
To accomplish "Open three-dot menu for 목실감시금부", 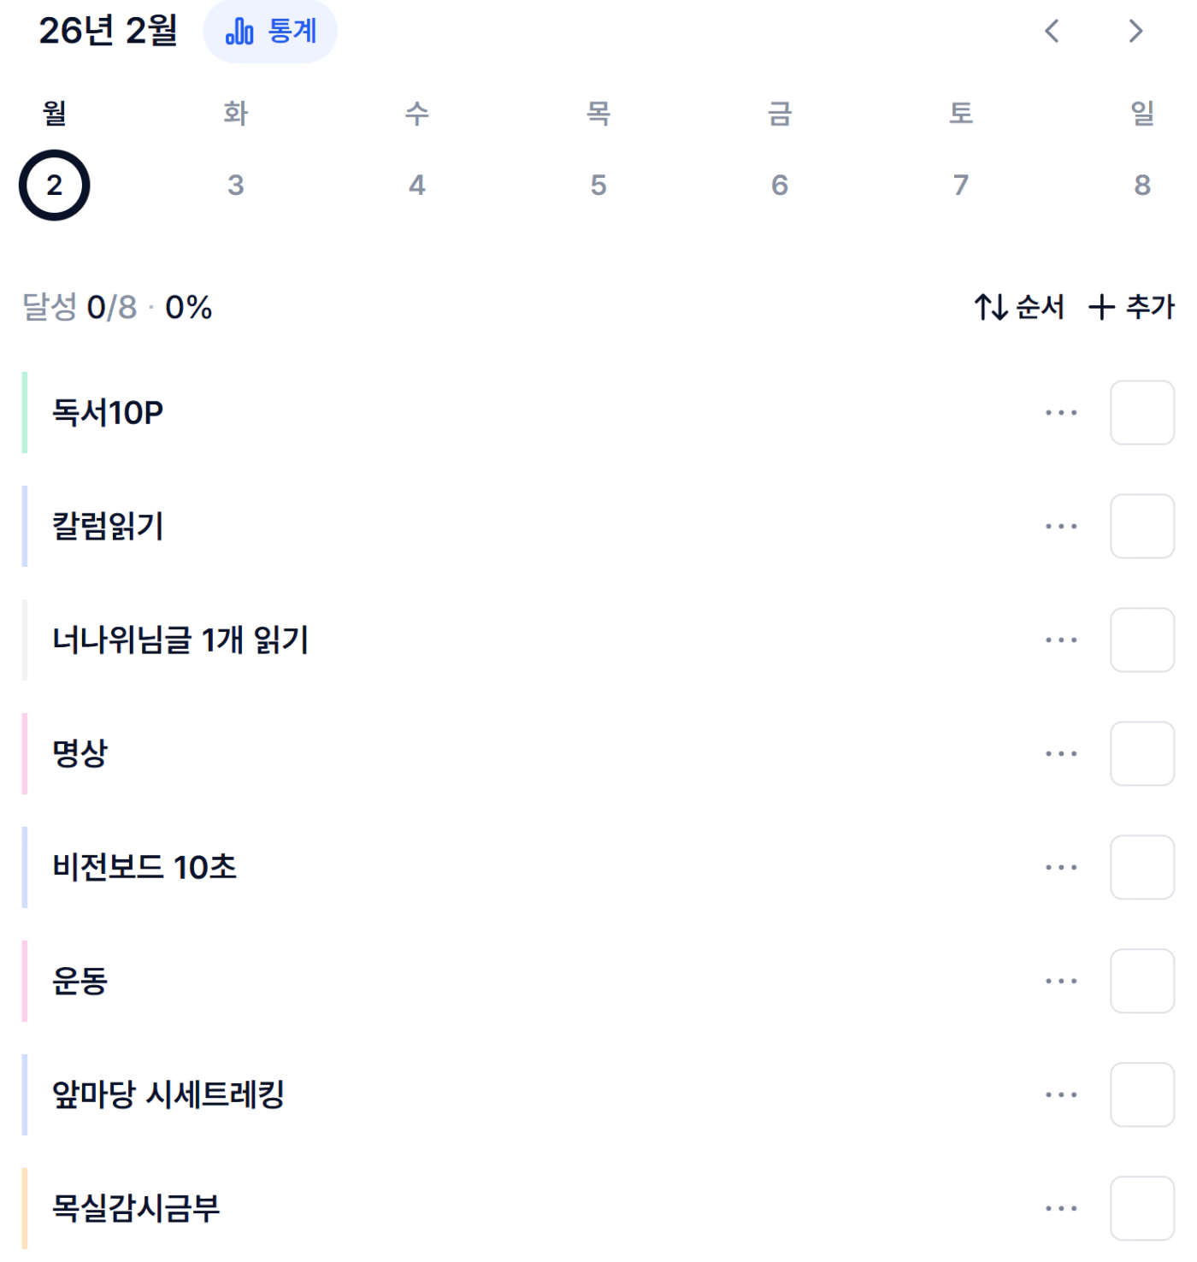I will point(1061,1209).
